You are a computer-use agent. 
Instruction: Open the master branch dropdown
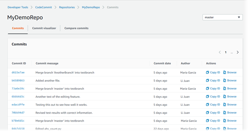pyautogui.click(x=222, y=17)
